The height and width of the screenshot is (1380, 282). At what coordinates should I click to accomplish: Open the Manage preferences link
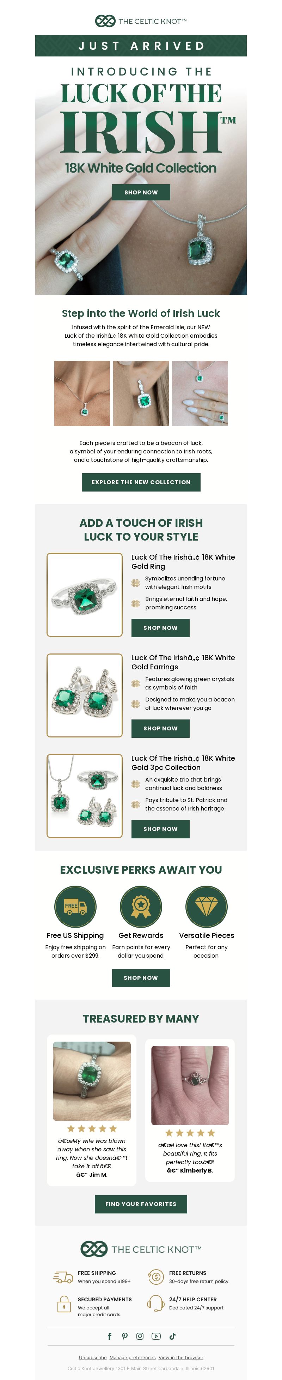pyautogui.click(x=133, y=1357)
